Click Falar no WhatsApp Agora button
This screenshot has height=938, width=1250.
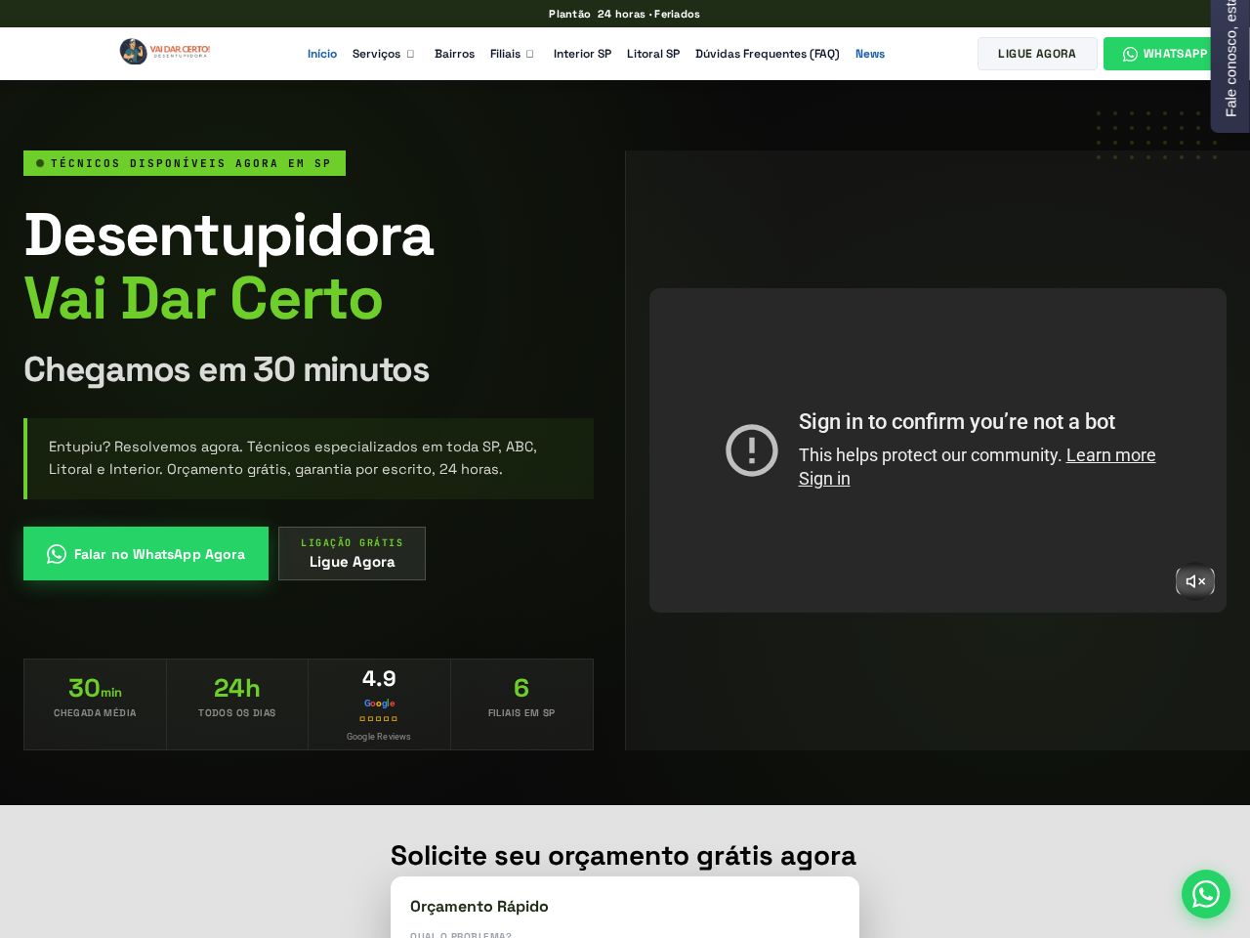coord(146,554)
